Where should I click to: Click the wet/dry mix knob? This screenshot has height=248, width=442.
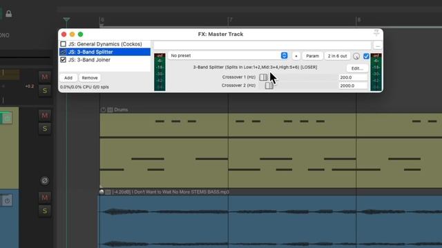pos(356,56)
